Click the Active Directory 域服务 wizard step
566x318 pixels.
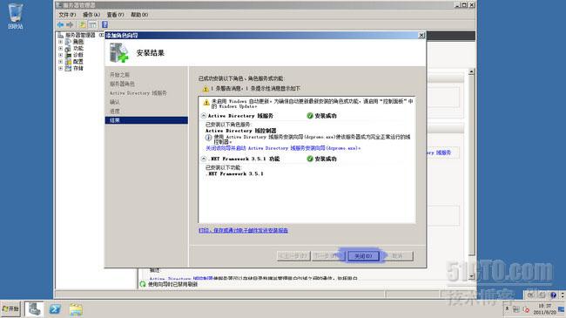(x=138, y=93)
